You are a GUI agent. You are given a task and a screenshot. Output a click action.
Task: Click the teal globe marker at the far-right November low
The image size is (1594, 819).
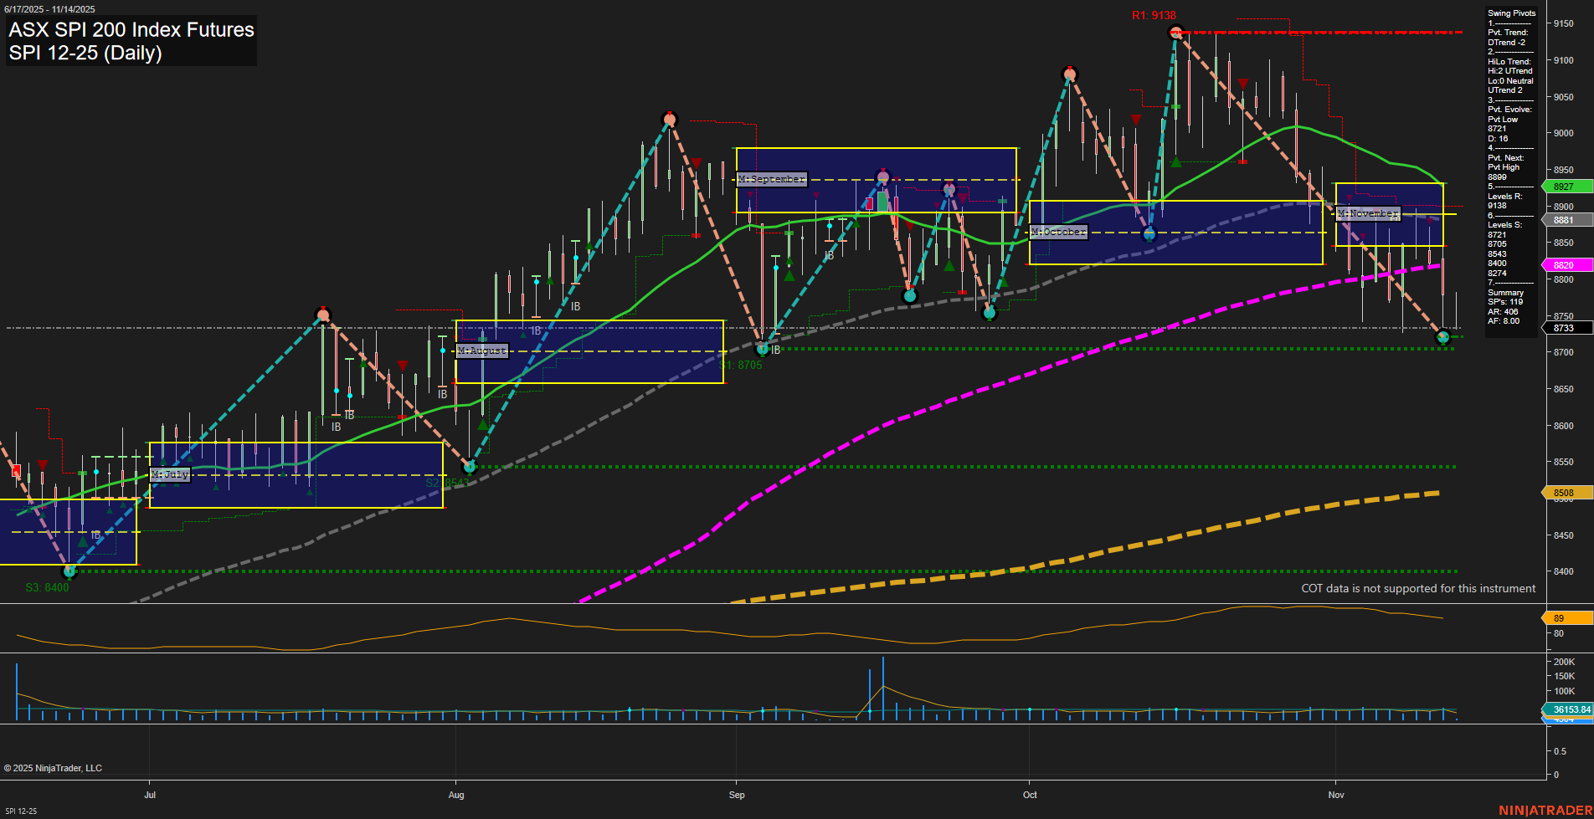coord(1443,338)
